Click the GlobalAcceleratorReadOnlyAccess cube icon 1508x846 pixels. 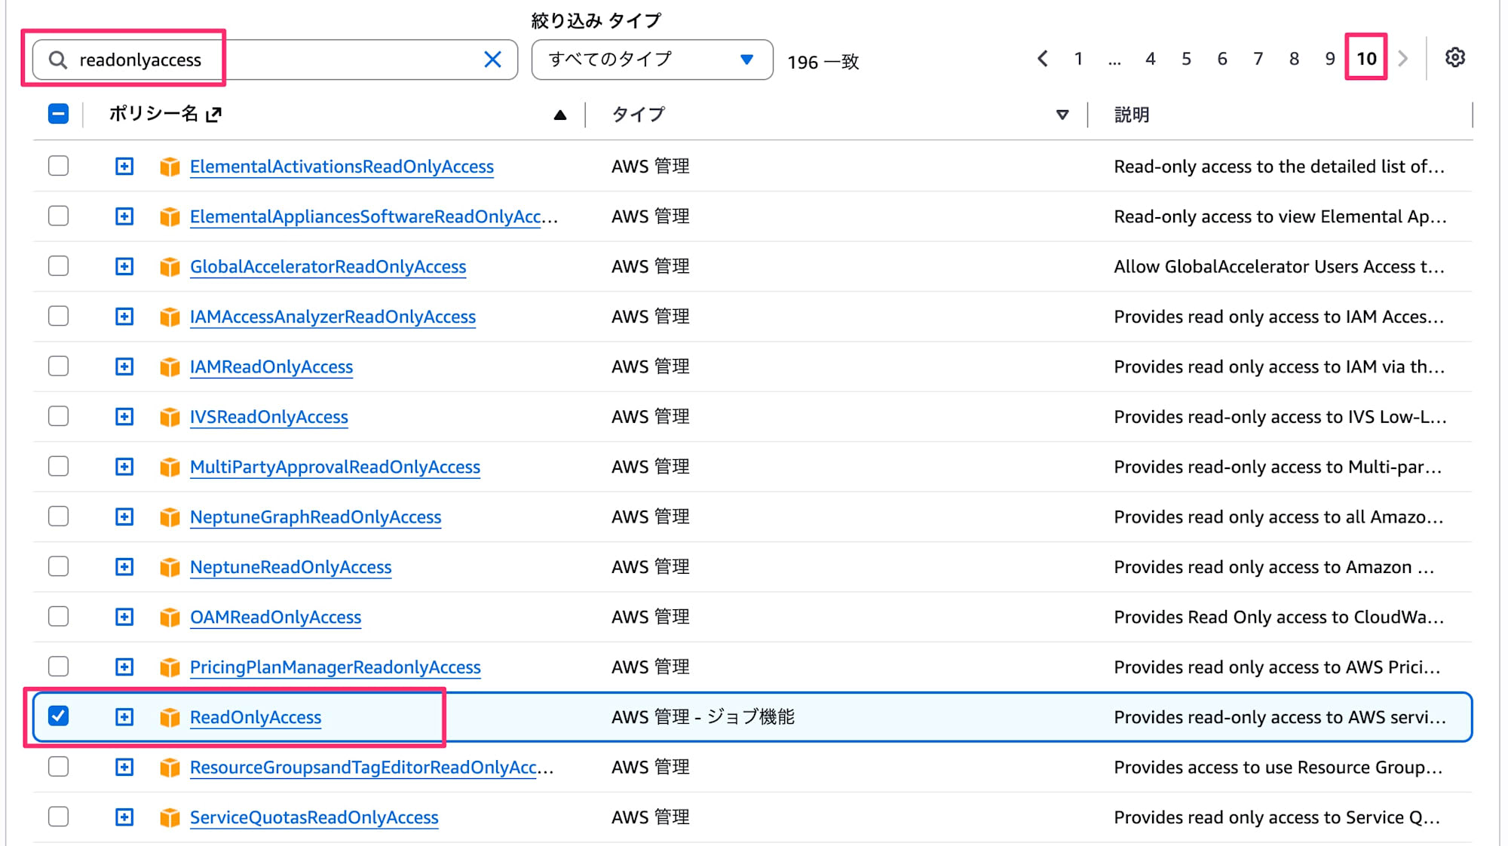(170, 267)
